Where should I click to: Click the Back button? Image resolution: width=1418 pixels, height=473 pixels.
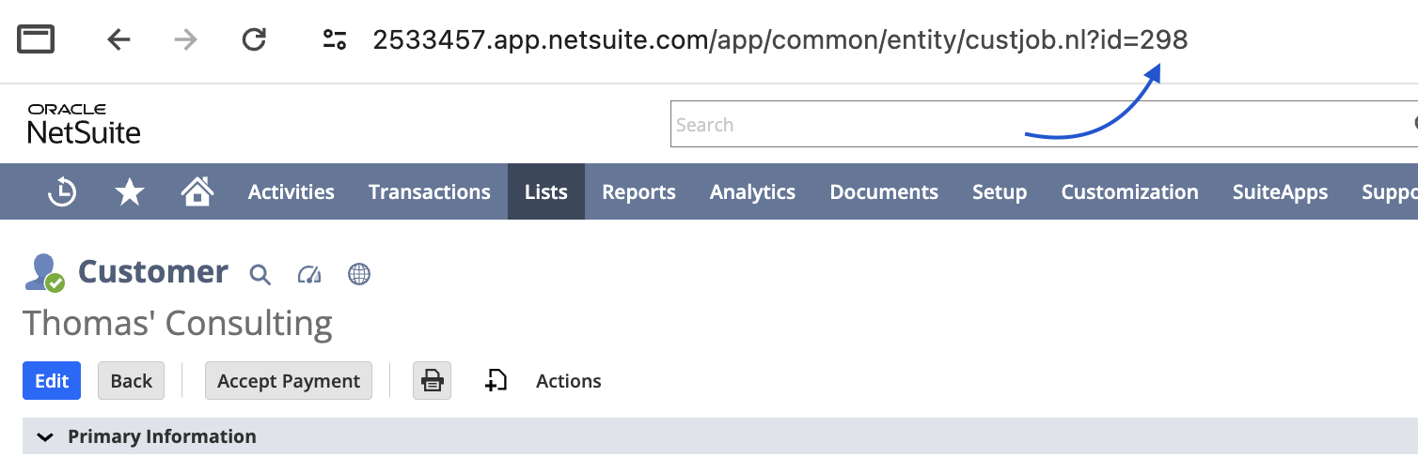[x=132, y=381]
